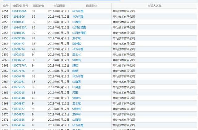The image size is (198, 130).
Task: Open registration number 41008252 link
Action: coord(18,60)
